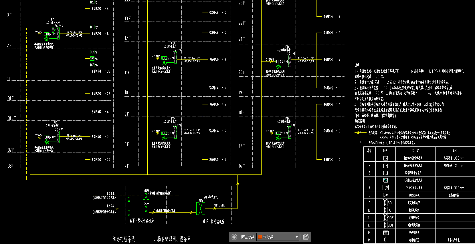The image size is (475, 244).
Task: Click the 序号 legend table header
Action: click(369, 150)
